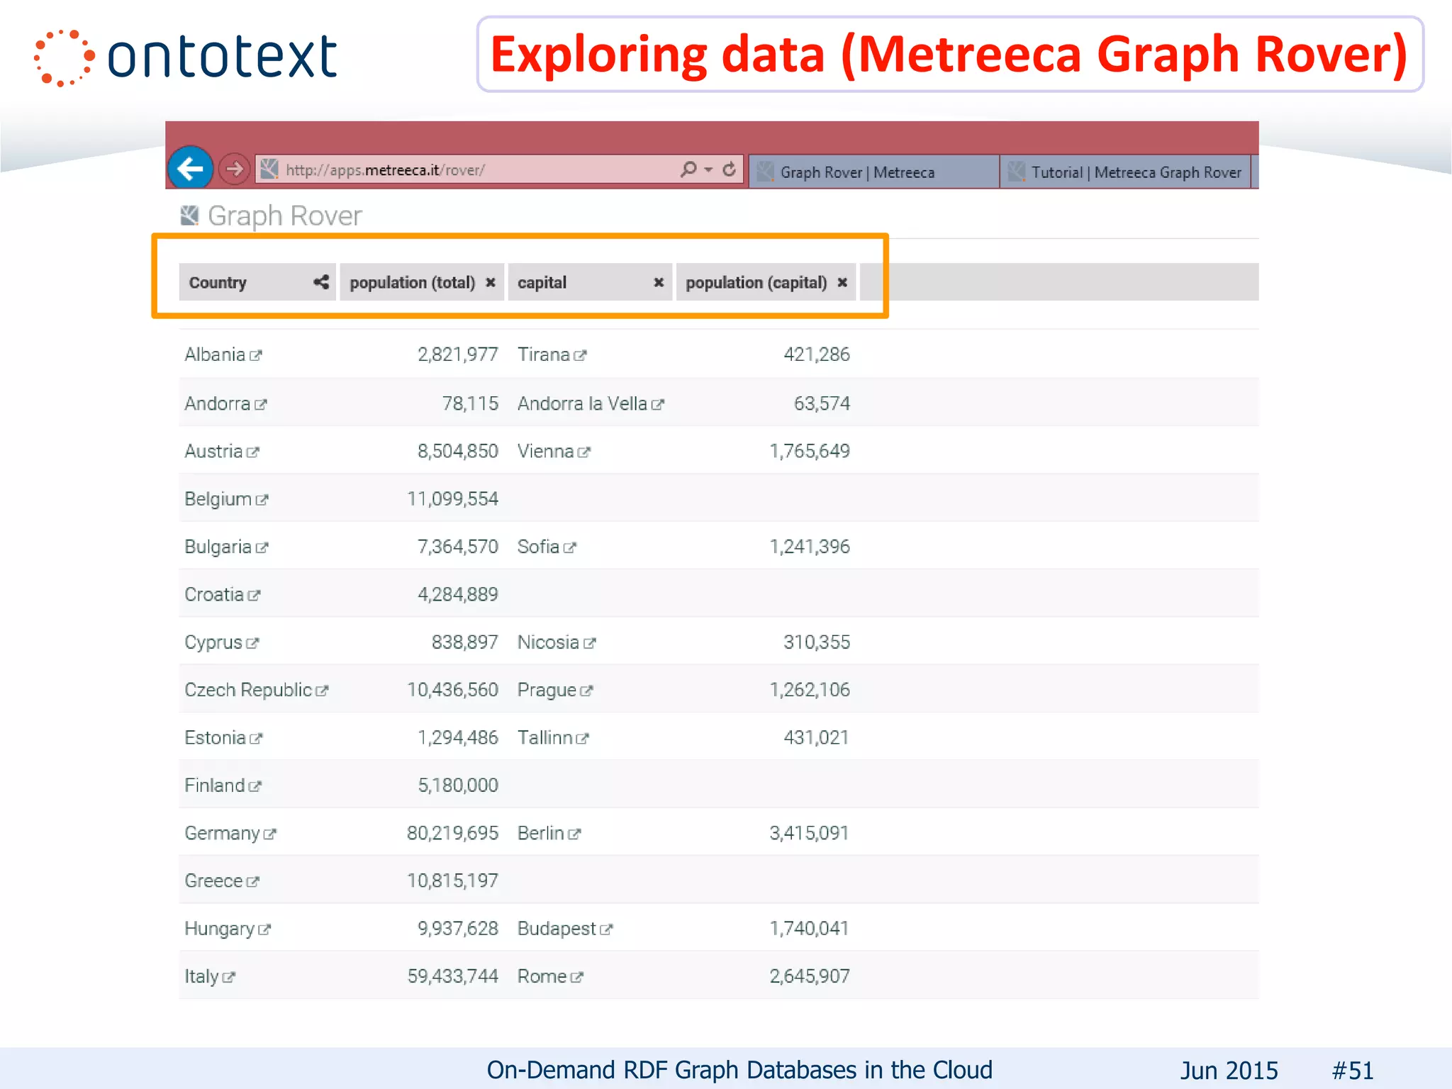This screenshot has width=1452, height=1089.
Task: Click the browser forward arrow button
Action: click(x=234, y=169)
